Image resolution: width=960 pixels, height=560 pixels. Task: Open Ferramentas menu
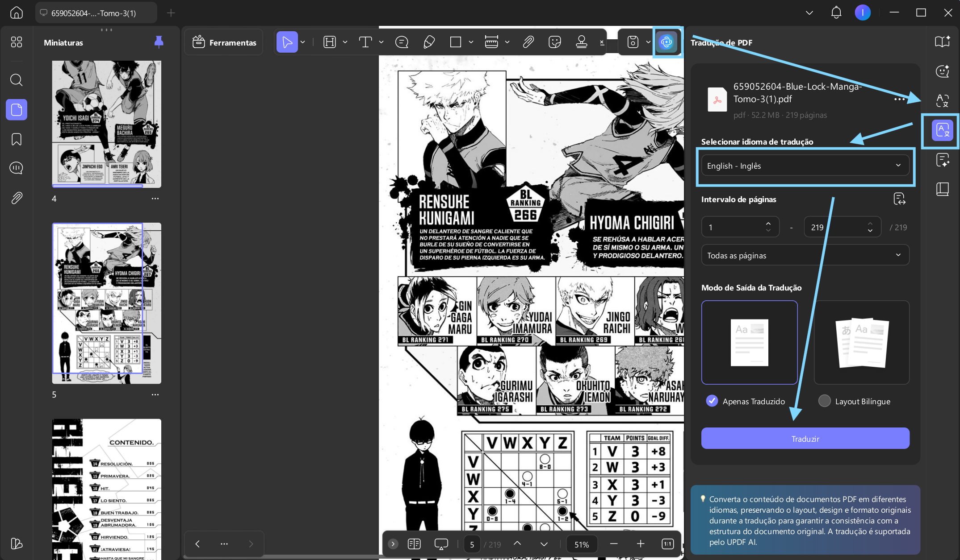click(x=224, y=42)
